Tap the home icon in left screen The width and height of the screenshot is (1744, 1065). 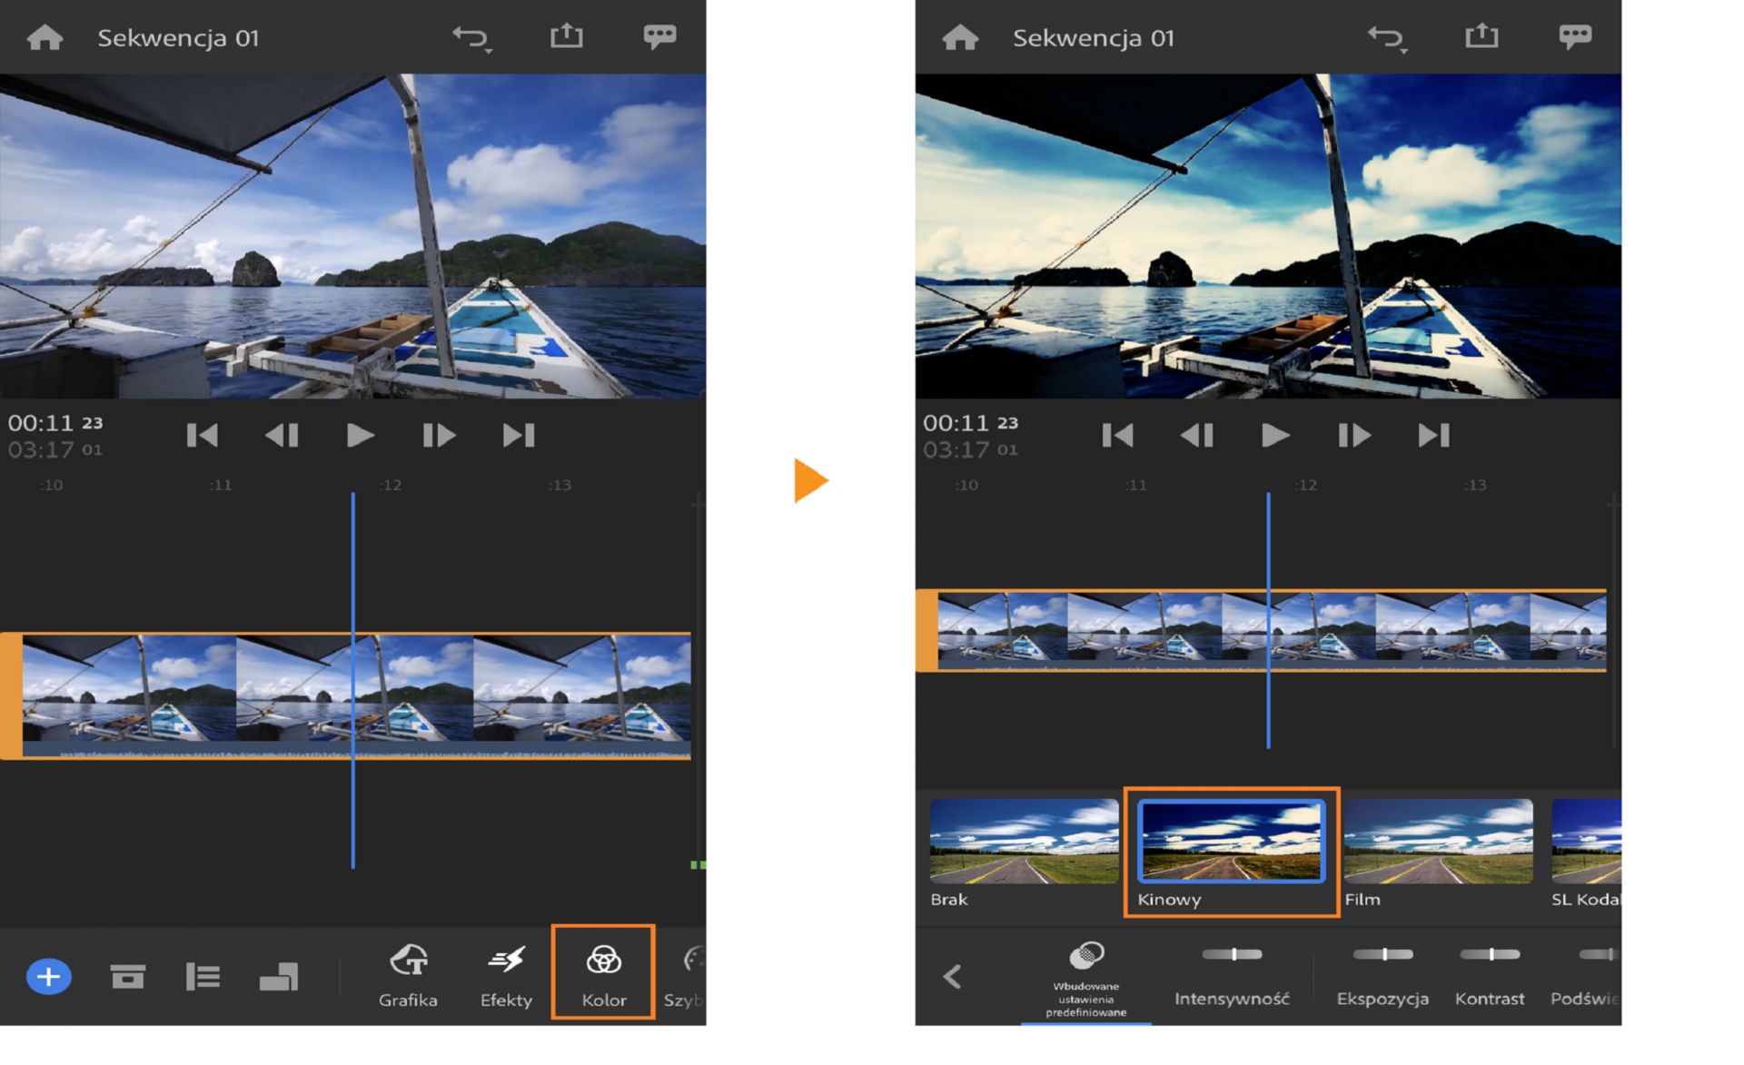click(45, 37)
